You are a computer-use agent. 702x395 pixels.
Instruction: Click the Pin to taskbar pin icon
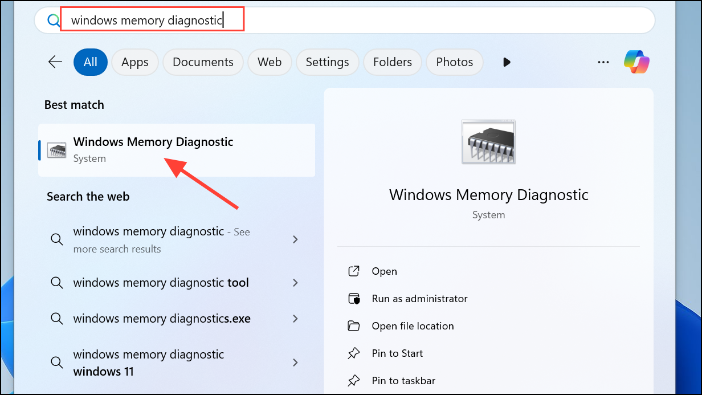pyautogui.click(x=354, y=381)
